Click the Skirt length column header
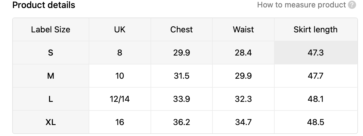This screenshot has width=363, height=136. tap(315, 29)
